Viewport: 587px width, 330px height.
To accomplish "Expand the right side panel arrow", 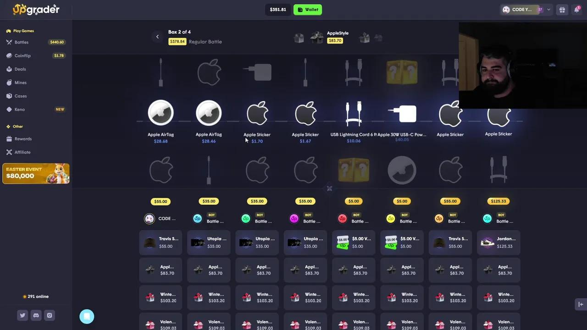I will tap(581, 304).
